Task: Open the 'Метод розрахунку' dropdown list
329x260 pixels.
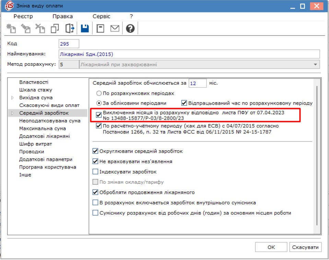Action: pos(315,64)
